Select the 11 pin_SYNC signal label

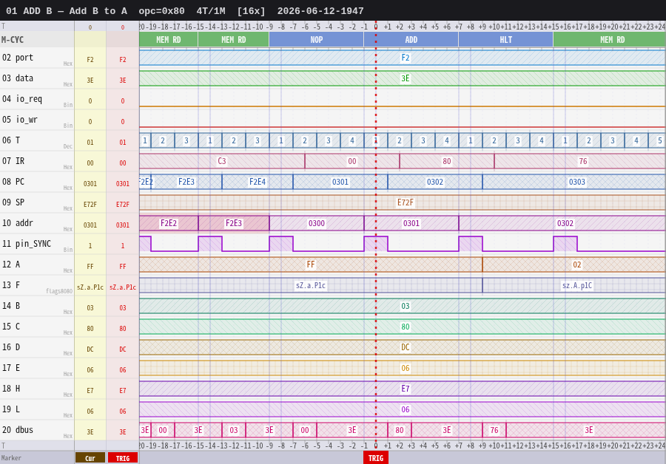click(27, 243)
